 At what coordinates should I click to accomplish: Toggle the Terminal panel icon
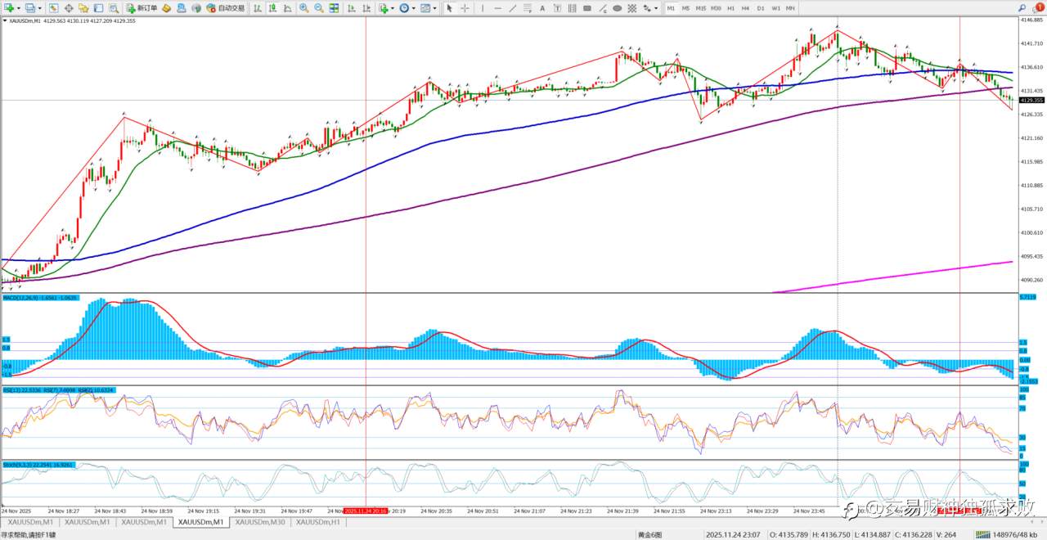[x=98, y=8]
